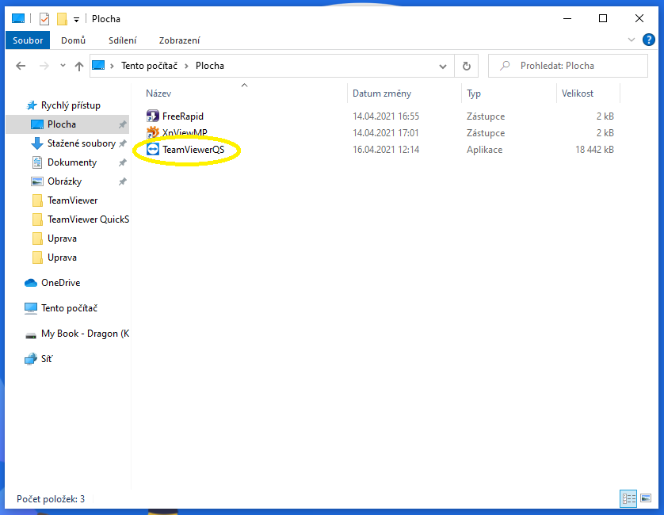Select Tento počítač in the navigation pane

(x=69, y=308)
